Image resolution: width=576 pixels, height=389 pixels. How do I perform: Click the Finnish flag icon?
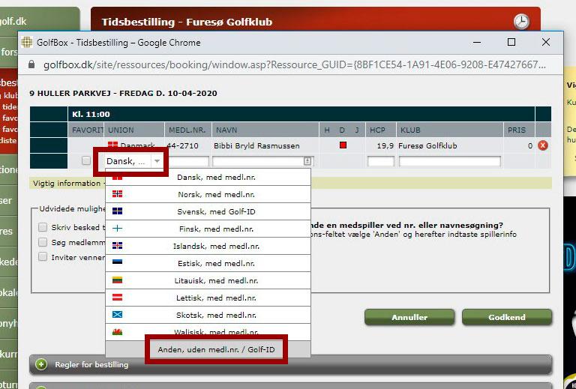click(117, 229)
